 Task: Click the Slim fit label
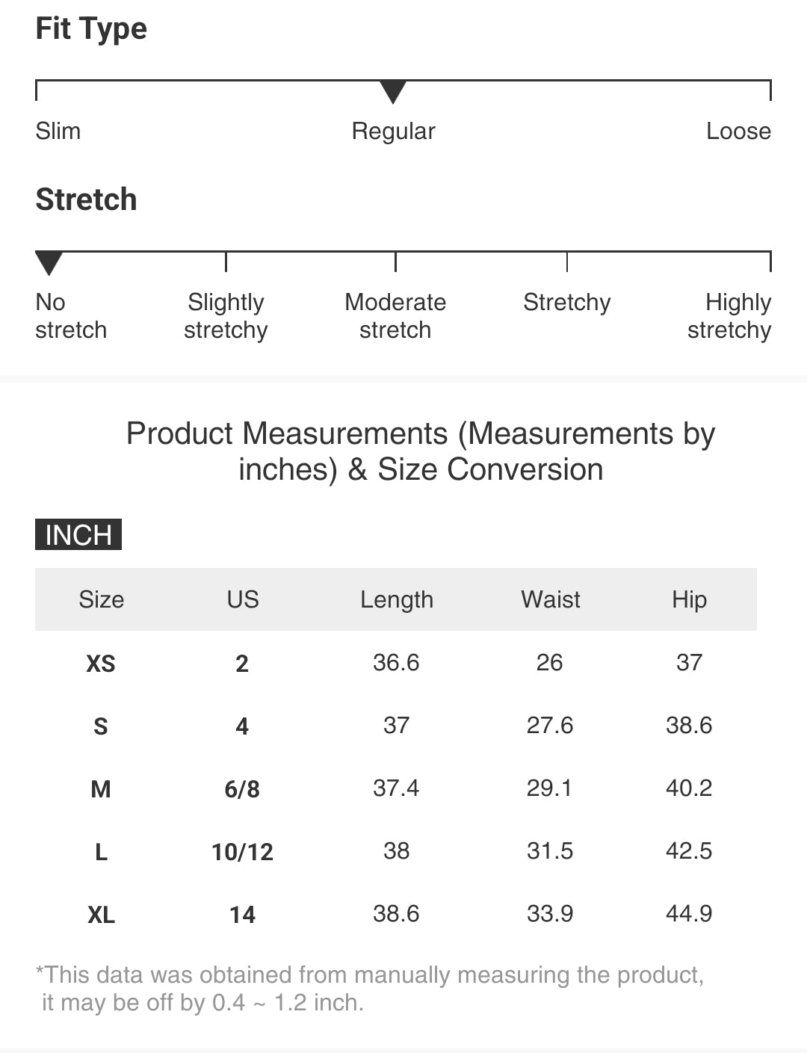tap(58, 131)
